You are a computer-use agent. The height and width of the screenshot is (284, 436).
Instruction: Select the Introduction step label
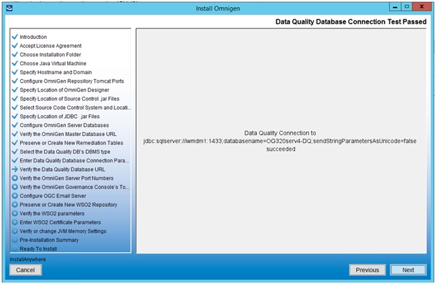(33, 37)
